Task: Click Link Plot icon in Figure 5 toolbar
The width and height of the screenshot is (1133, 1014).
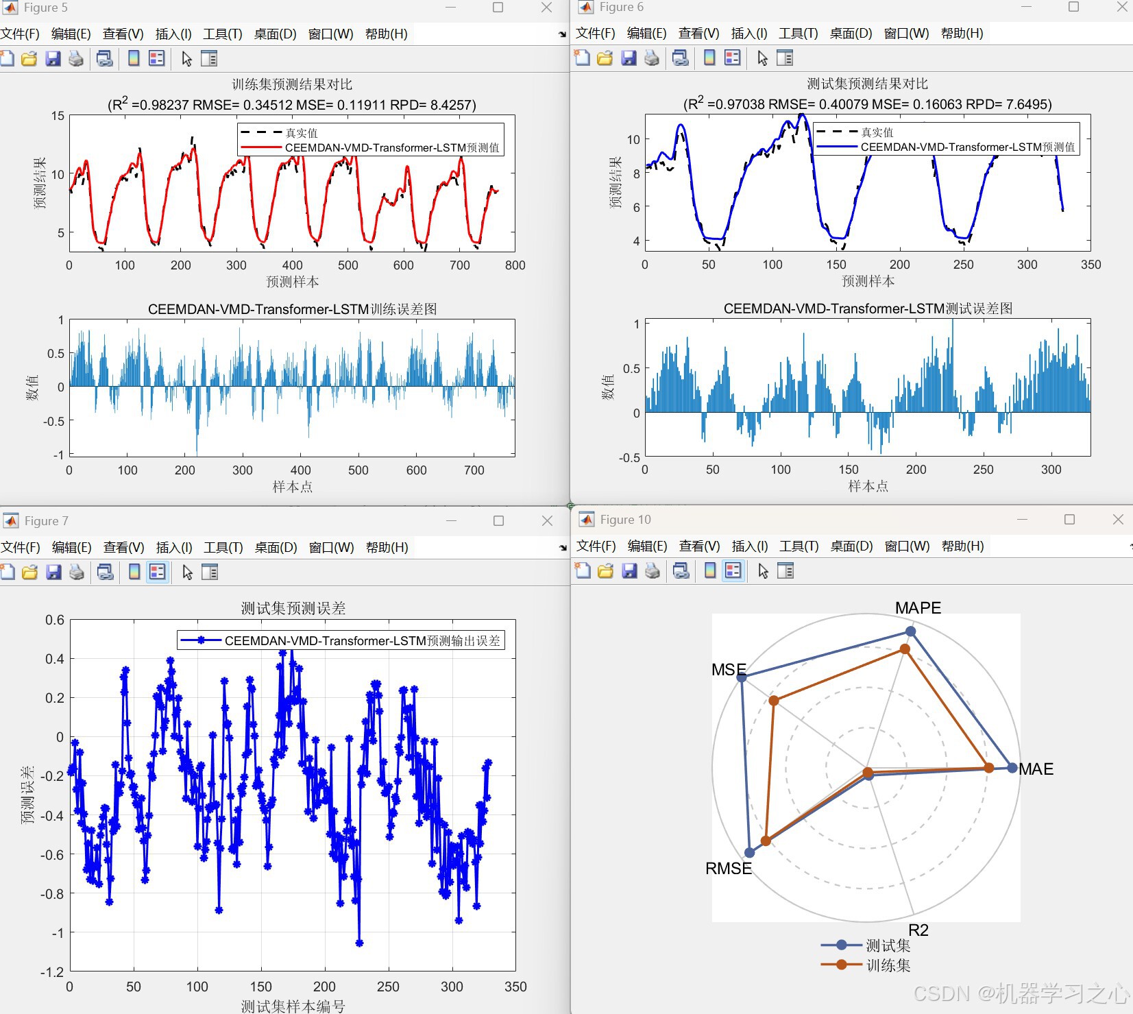Action: pos(105,58)
